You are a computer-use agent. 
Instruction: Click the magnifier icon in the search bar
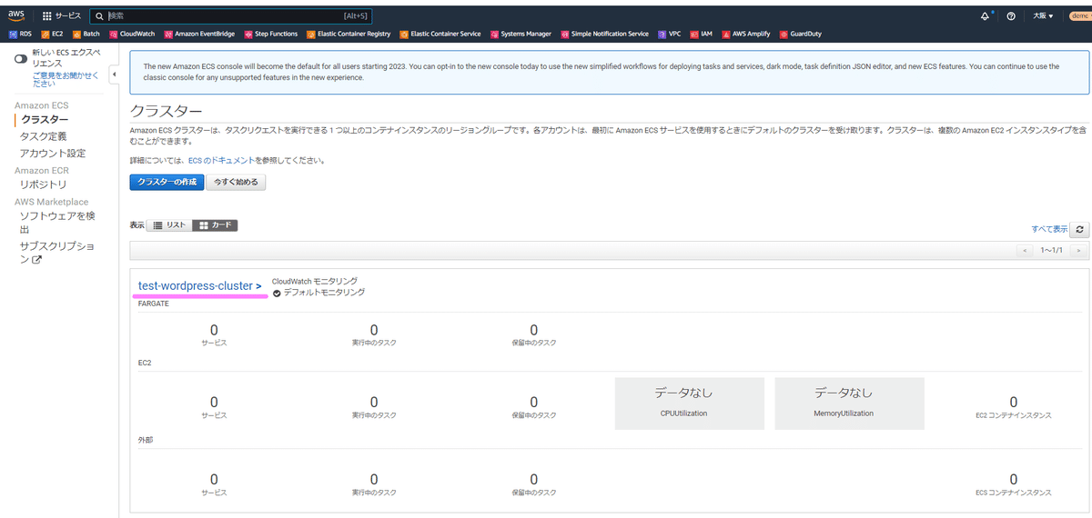coord(98,15)
